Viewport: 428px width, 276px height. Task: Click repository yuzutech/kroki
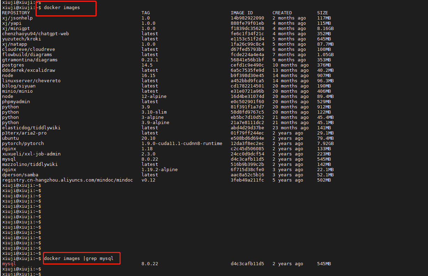tap(22, 39)
